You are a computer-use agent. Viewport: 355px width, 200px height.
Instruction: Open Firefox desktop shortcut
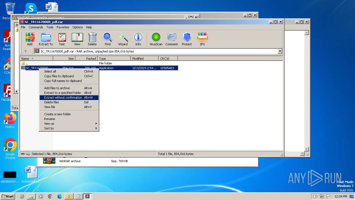click(x=10, y=121)
